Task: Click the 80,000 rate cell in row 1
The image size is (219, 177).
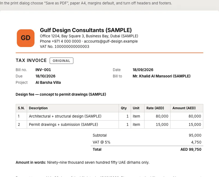Action: 157,116
